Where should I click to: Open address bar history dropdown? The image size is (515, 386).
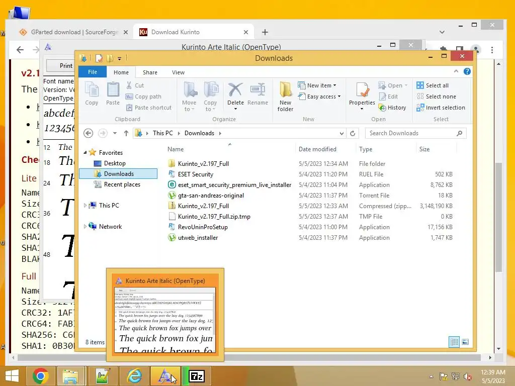tap(341, 133)
